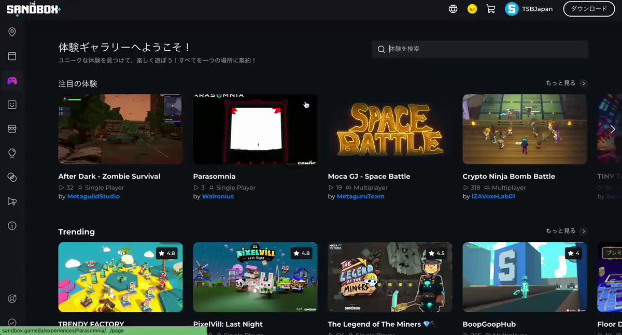Open the flag sidebar icon
The image size is (622, 335).
(12, 201)
